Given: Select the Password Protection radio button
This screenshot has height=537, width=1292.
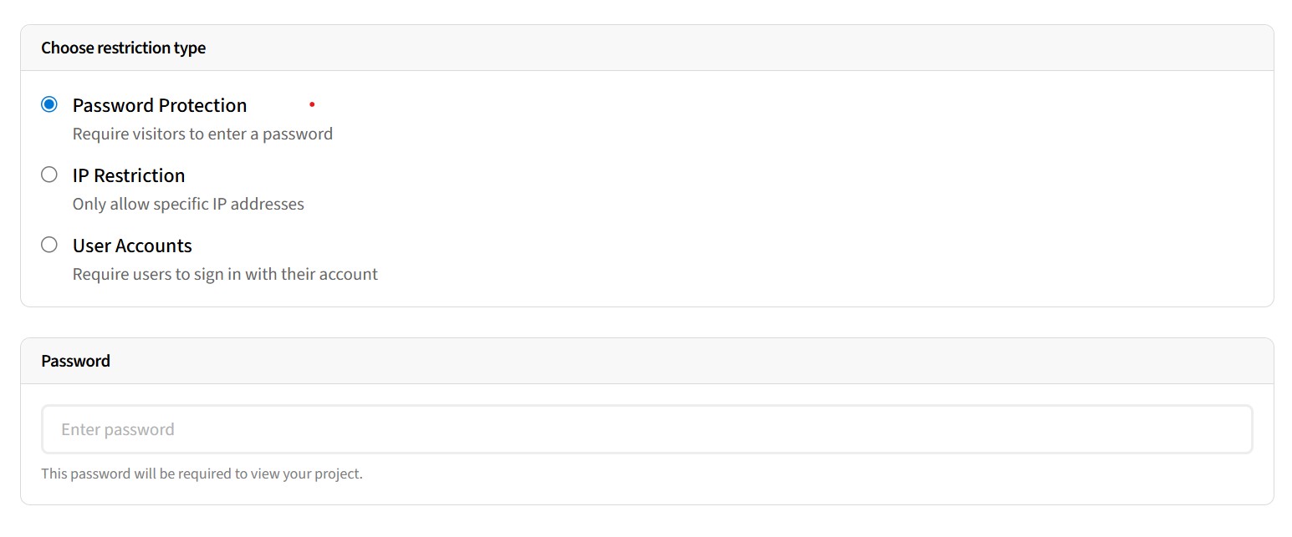Looking at the screenshot, I should pos(49,104).
